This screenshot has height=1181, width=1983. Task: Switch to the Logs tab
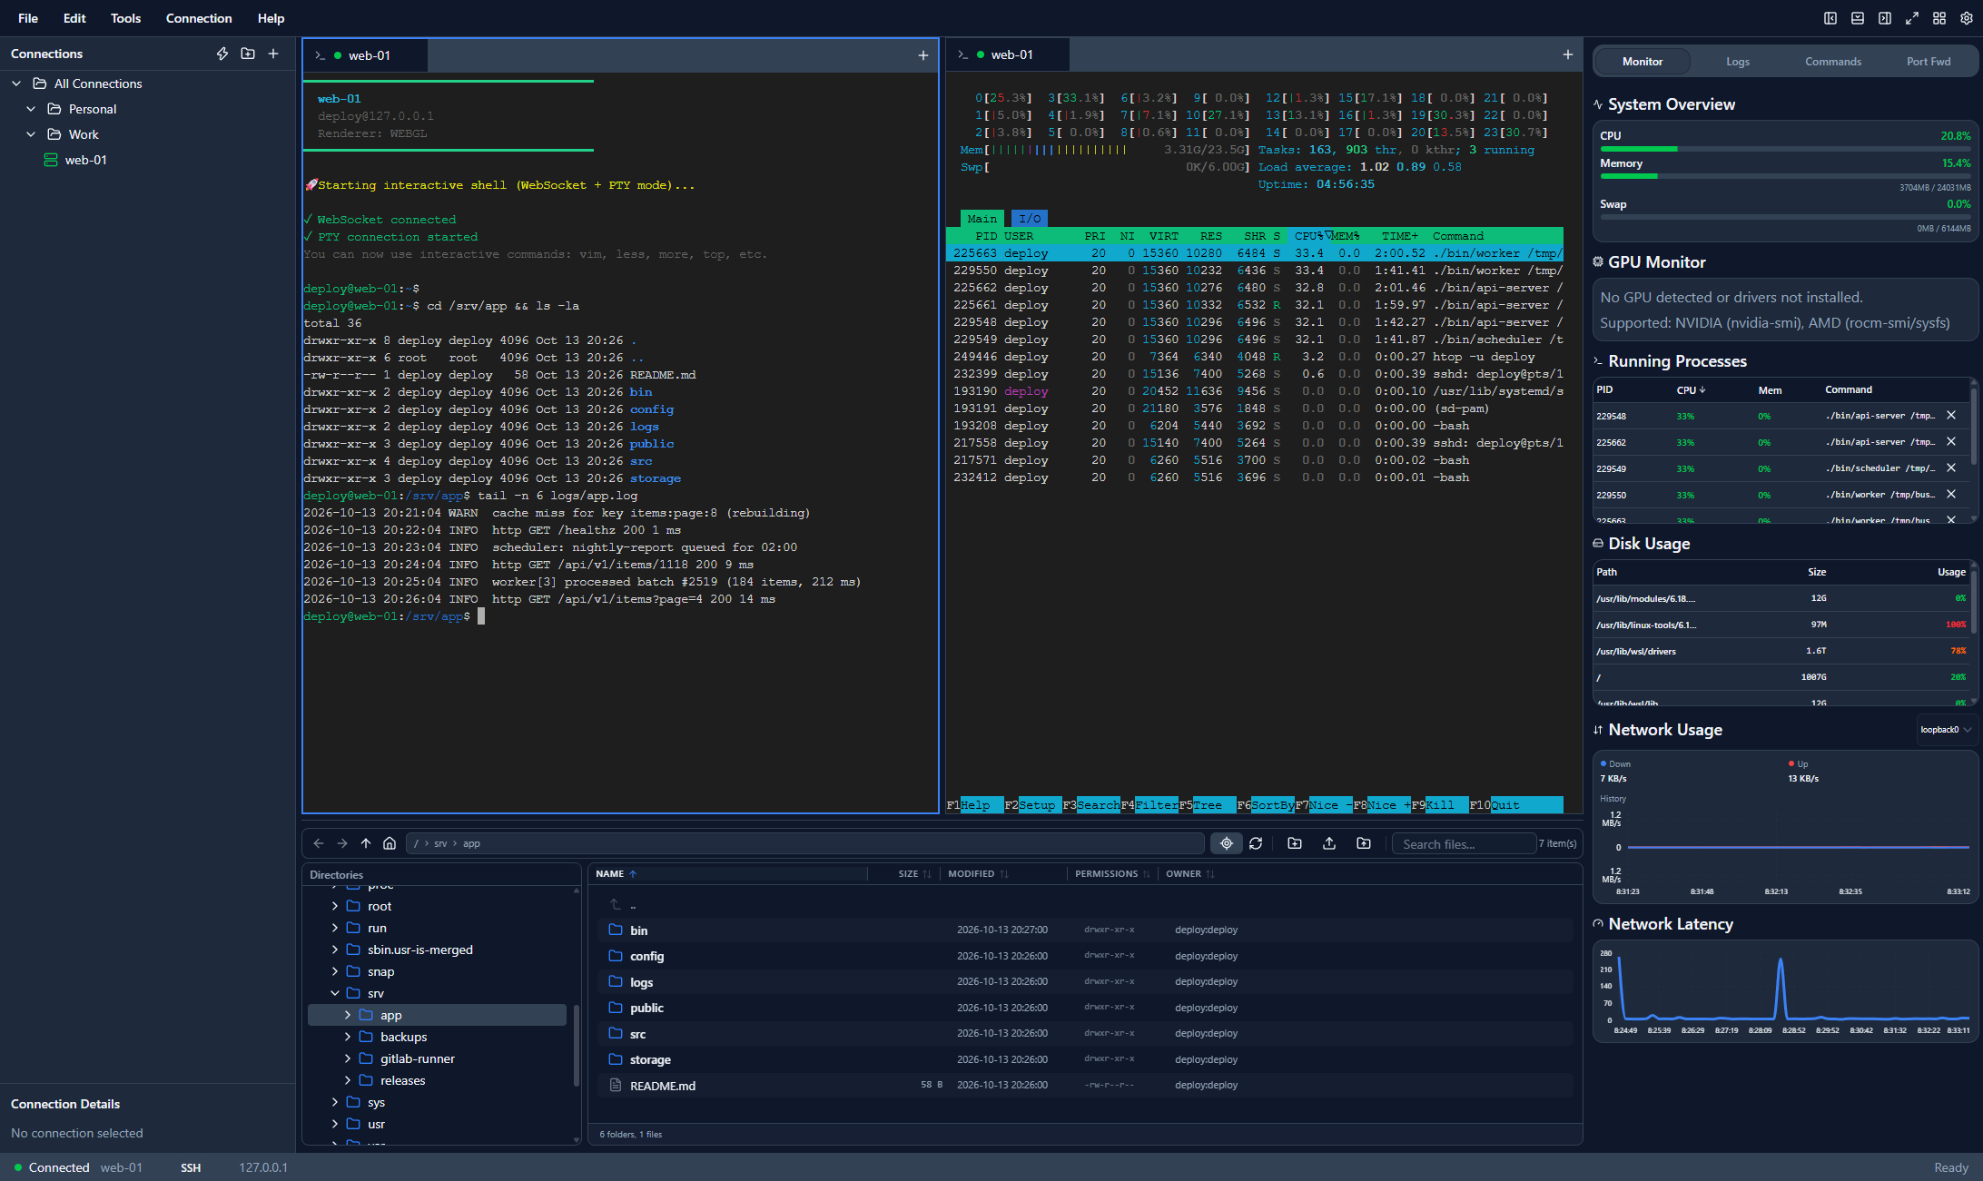(1738, 62)
